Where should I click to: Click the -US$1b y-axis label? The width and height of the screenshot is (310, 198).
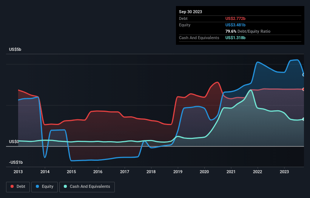click(x=16, y=162)
